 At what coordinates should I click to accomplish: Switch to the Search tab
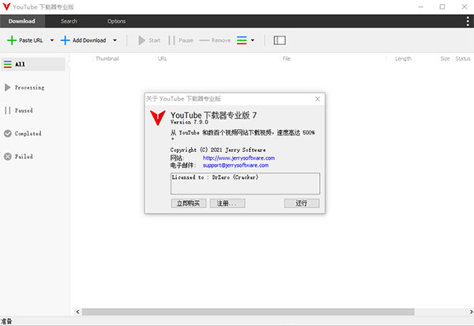point(69,21)
